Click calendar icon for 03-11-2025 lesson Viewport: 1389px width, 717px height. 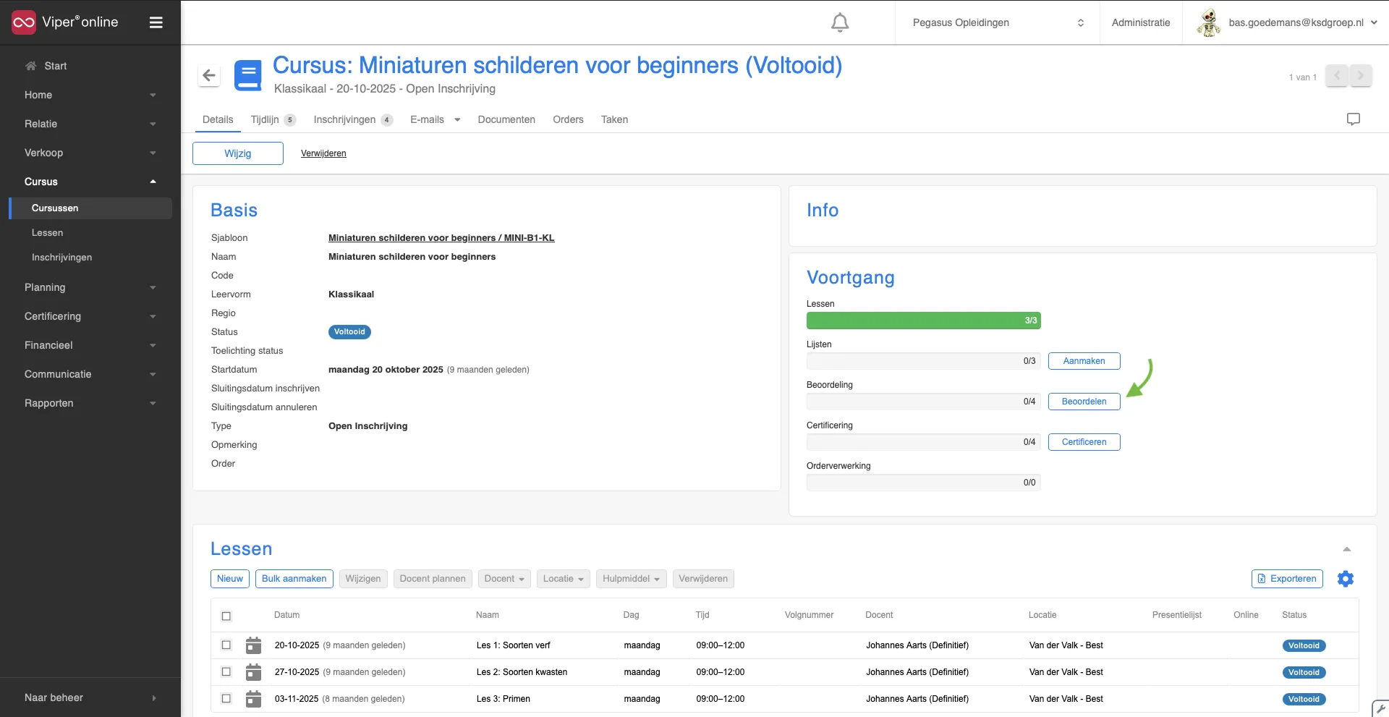click(253, 699)
